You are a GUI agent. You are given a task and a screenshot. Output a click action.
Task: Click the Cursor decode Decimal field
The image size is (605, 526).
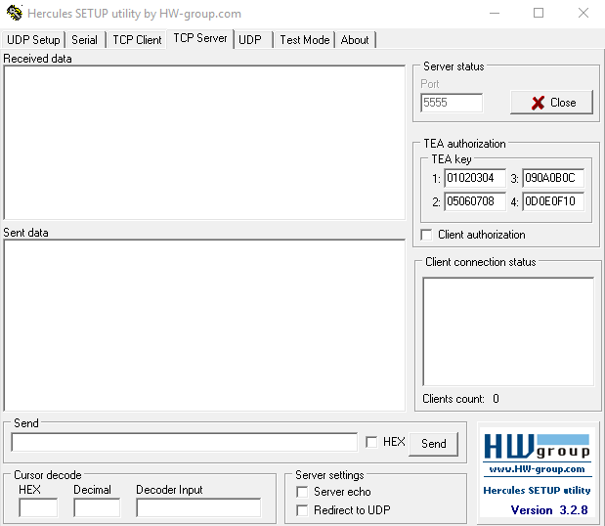click(x=97, y=507)
